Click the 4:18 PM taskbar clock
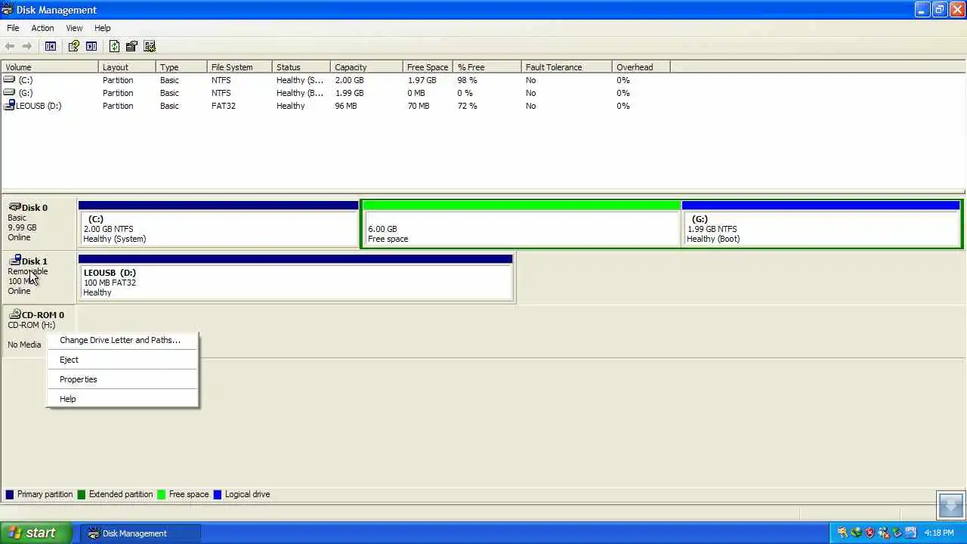 tap(939, 533)
